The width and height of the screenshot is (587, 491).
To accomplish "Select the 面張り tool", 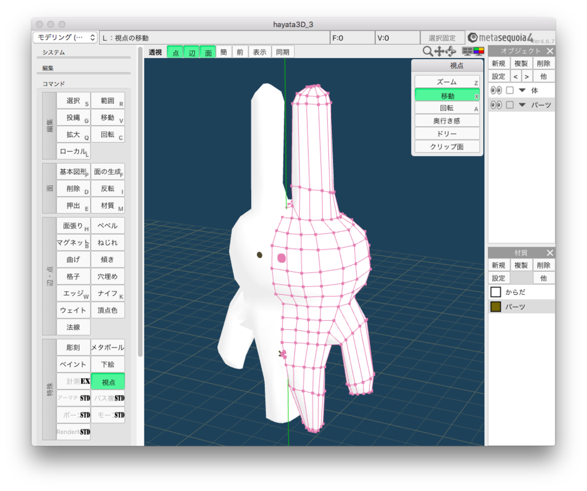I will point(73,226).
